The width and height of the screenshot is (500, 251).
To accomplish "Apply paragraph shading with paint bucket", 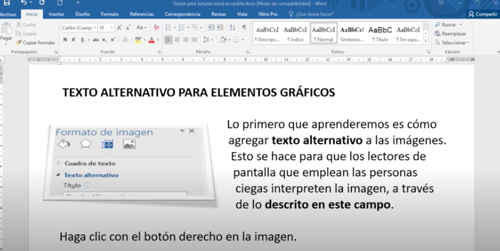I will pos(223,40).
